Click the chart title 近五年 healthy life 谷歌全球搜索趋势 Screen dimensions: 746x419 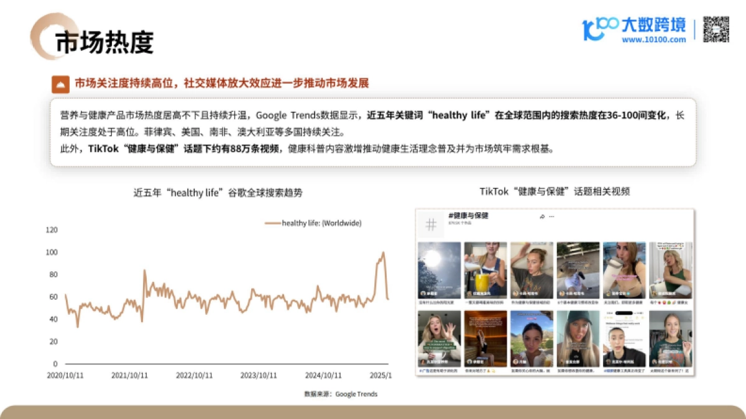click(218, 192)
